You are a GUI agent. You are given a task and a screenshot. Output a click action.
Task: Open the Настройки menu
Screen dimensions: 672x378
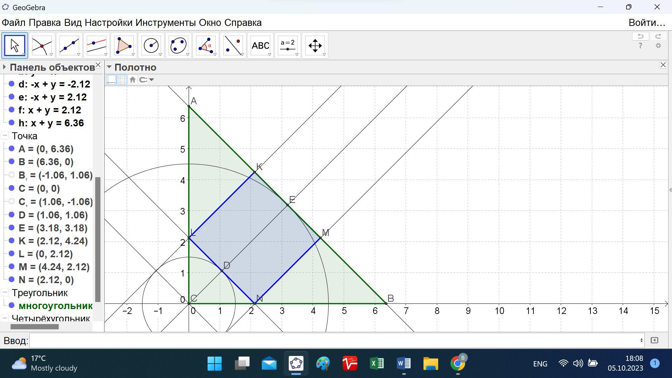tap(108, 23)
